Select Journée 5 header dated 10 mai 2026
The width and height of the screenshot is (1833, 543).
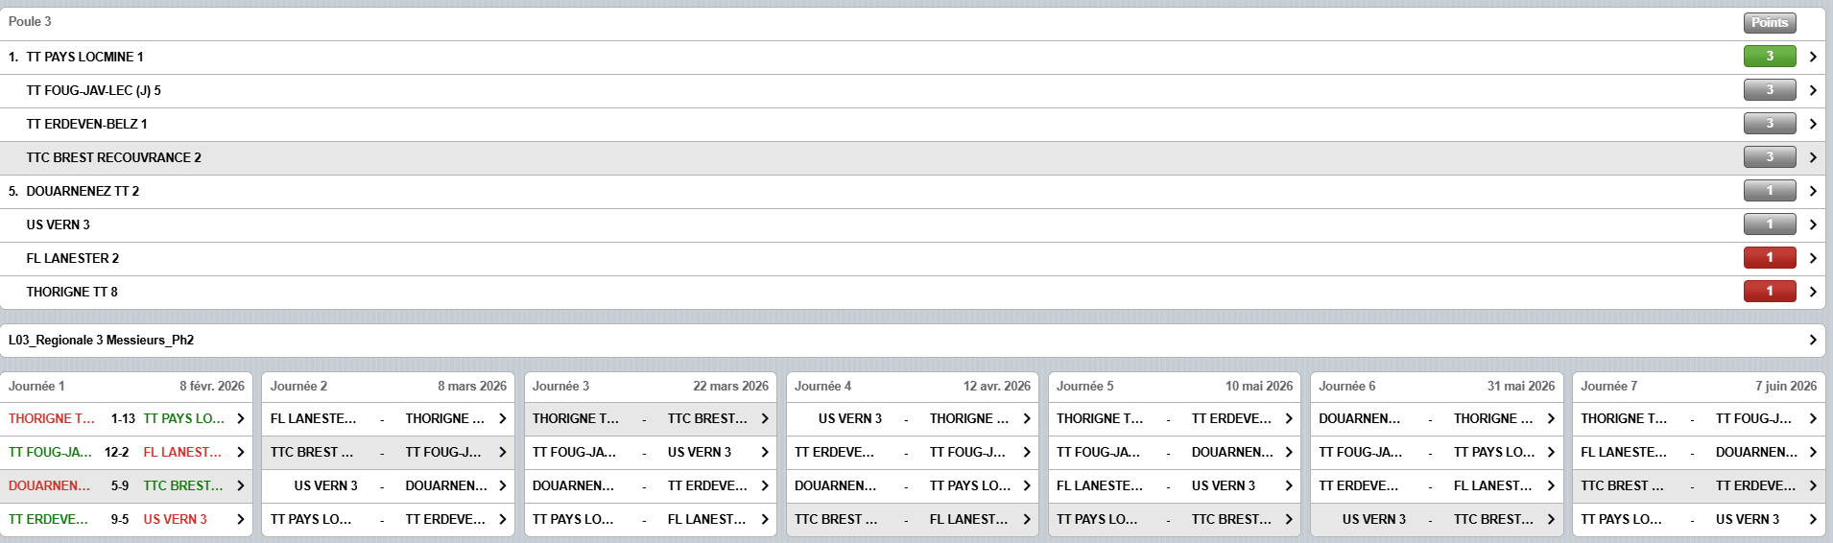click(x=1174, y=386)
